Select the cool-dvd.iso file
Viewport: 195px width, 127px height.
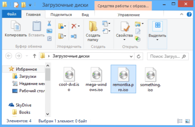tap(69, 79)
